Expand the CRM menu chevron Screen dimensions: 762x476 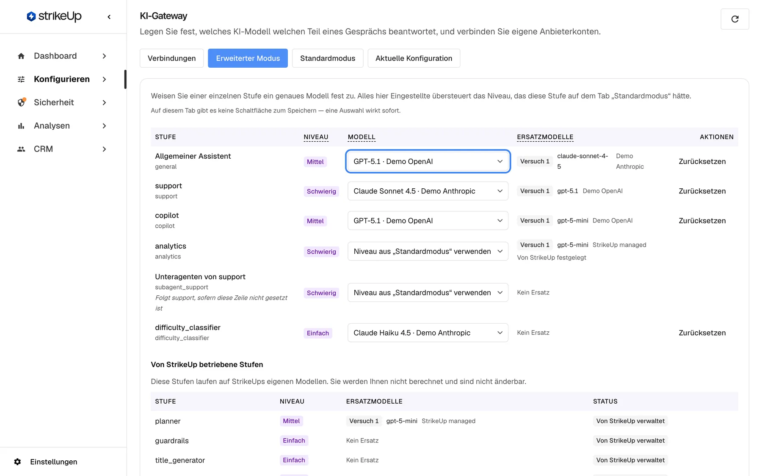pyautogui.click(x=104, y=149)
